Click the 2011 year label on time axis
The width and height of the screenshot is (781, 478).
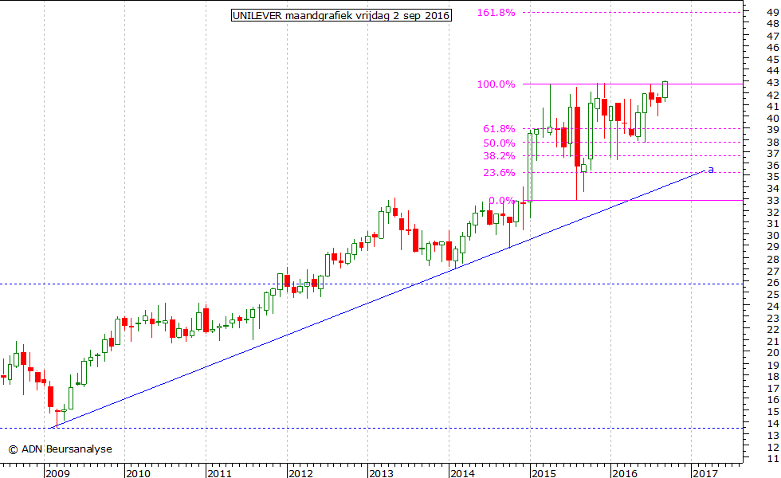tap(219, 473)
